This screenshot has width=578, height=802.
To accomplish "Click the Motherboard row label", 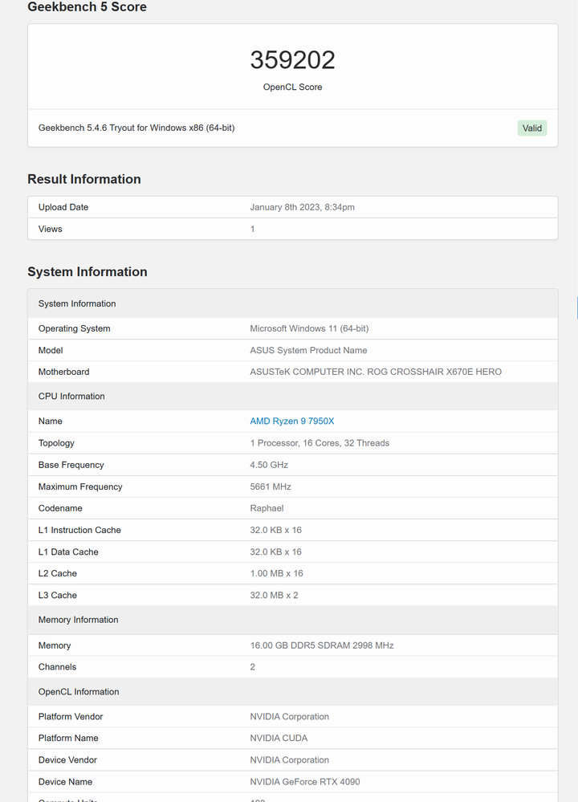I will 64,372.
